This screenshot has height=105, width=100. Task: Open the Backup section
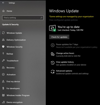coord(10,54)
